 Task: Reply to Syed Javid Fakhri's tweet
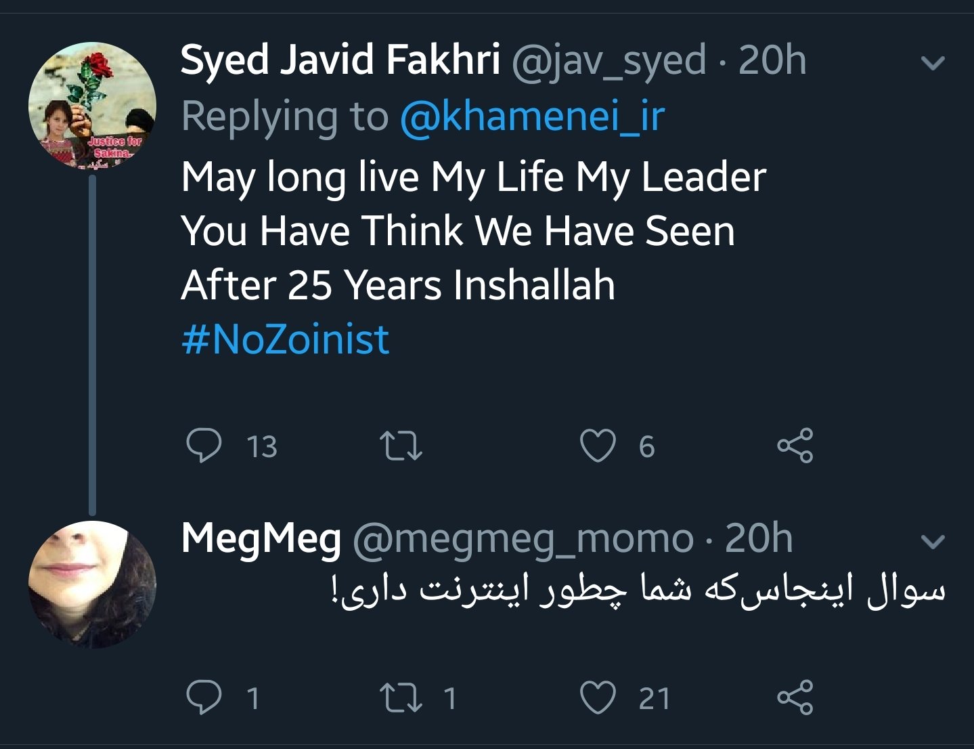(x=204, y=446)
